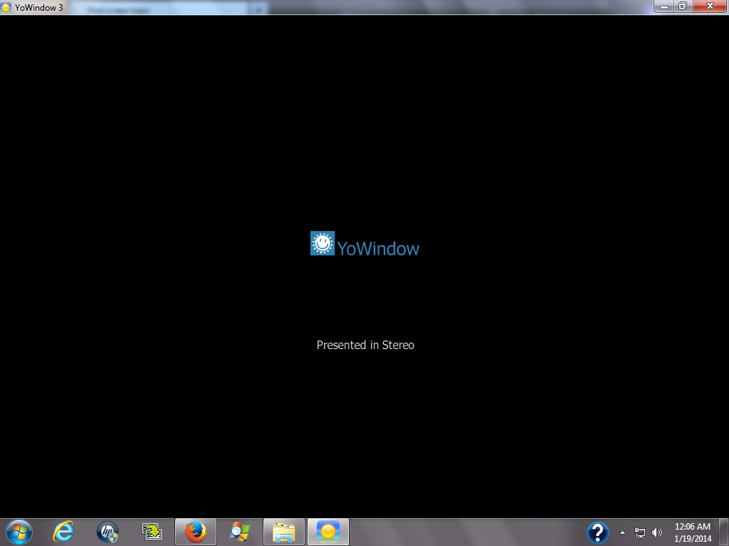Viewport: 729px width, 546px height.
Task: Click the YoWindow smiling sun logo
Action: pyautogui.click(x=322, y=243)
